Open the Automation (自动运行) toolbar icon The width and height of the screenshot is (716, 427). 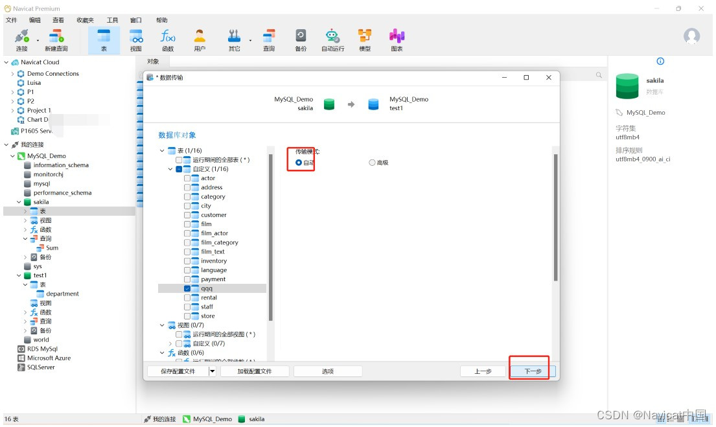pyautogui.click(x=332, y=40)
